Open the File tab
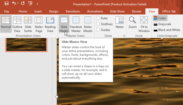Image resolution: width=183 pixels, height=105 pixels. [x=7, y=11]
